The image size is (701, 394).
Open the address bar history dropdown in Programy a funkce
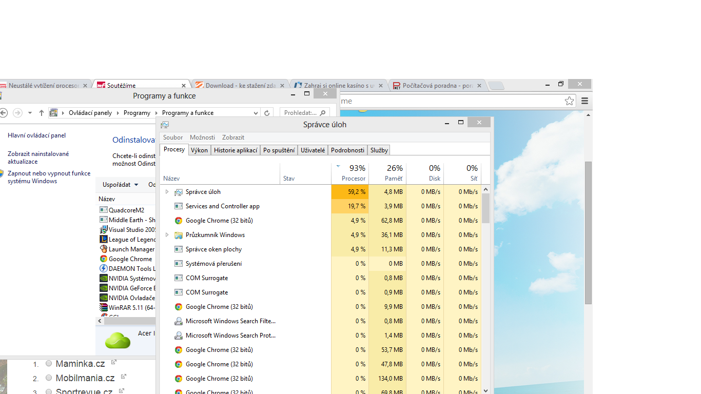tap(256, 113)
